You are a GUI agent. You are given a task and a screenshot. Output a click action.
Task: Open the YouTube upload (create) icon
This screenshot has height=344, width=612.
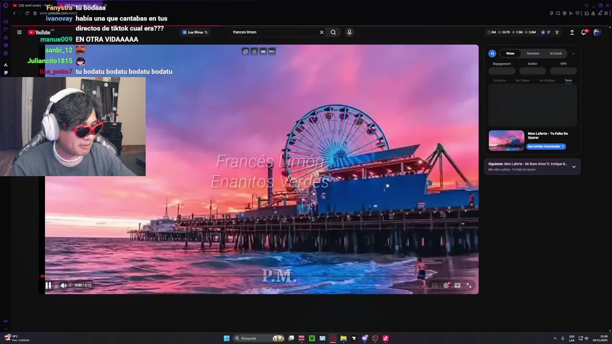click(572, 32)
